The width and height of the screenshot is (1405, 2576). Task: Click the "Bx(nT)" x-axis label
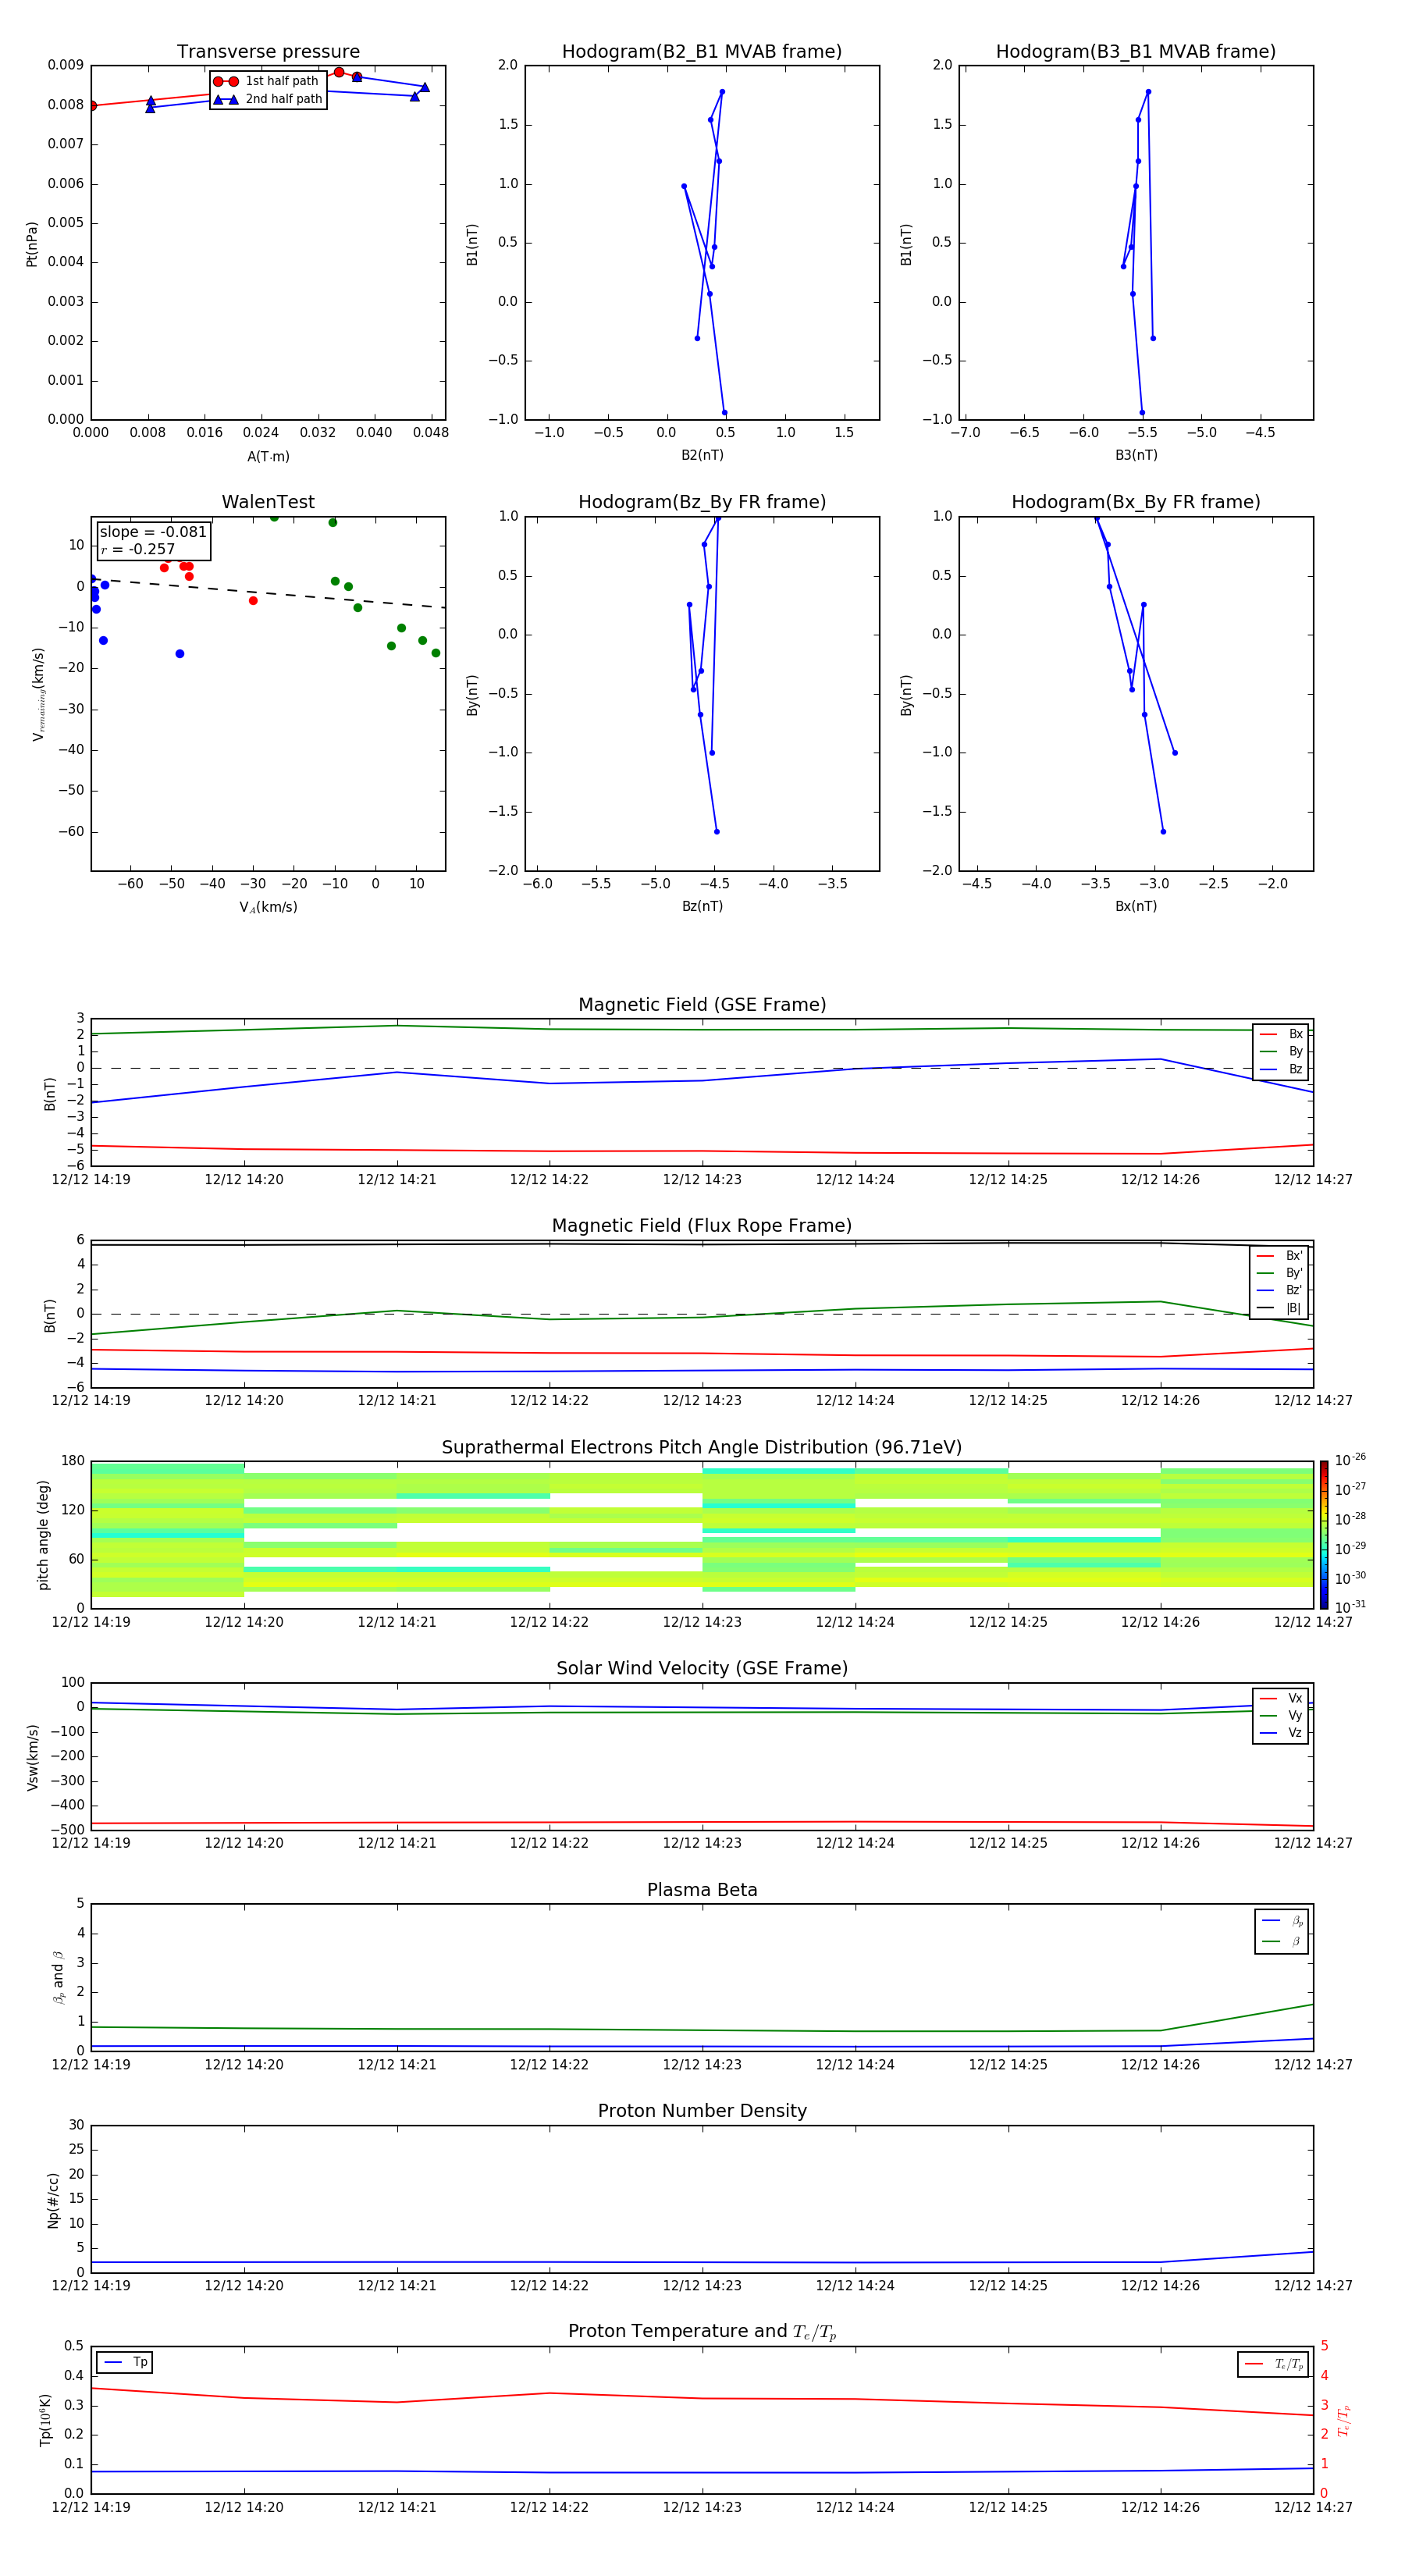[x=1136, y=907]
